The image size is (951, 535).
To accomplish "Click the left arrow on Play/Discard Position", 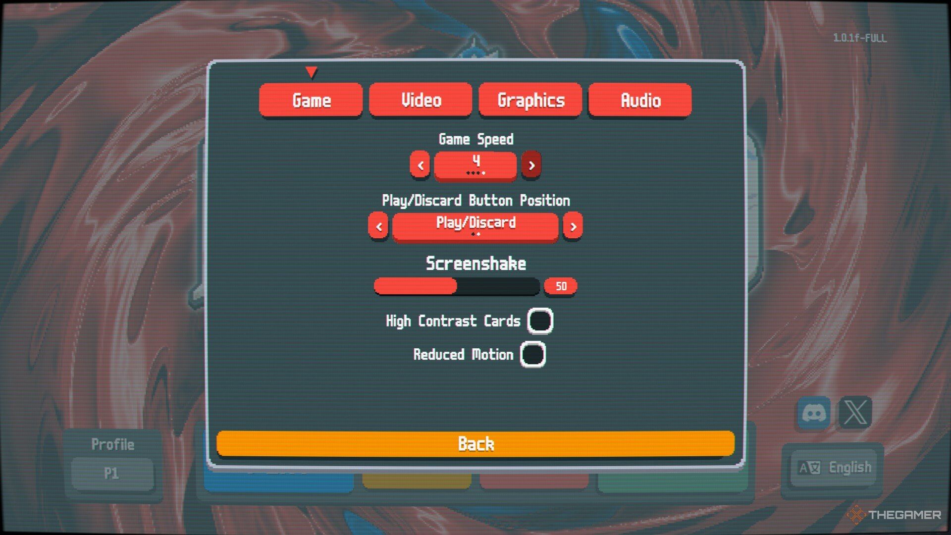I will pyautogui.click(x=379, y=225).
